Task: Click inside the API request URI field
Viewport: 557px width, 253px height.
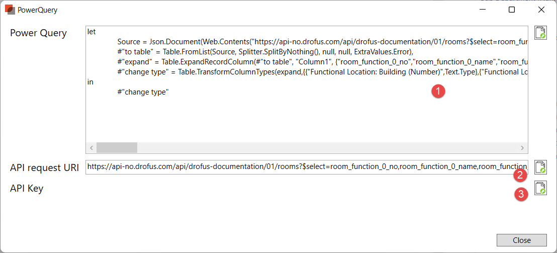Action: pos(307,167)
